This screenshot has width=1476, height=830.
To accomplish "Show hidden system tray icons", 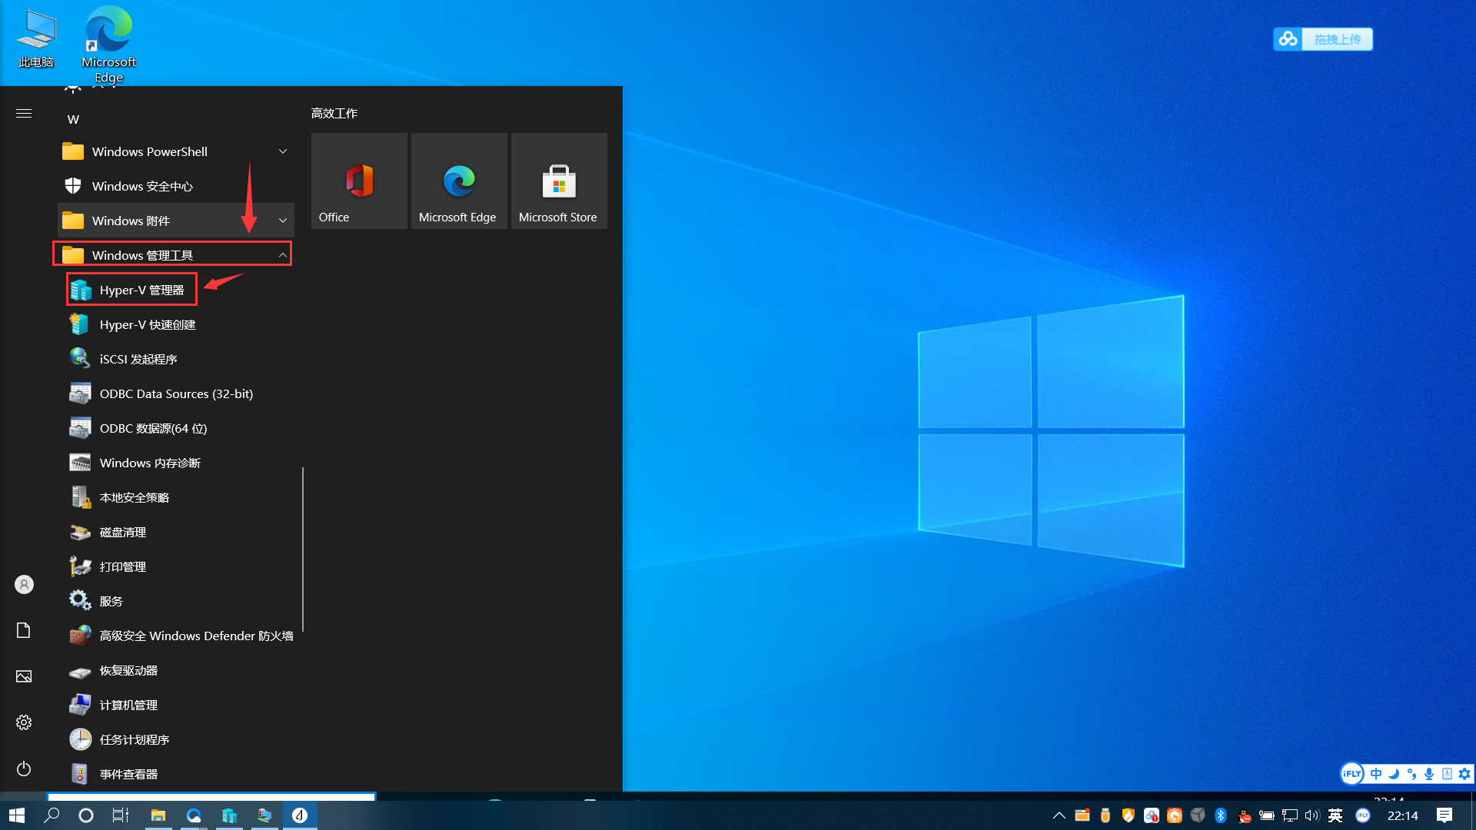I will [x=1059, y=815].
